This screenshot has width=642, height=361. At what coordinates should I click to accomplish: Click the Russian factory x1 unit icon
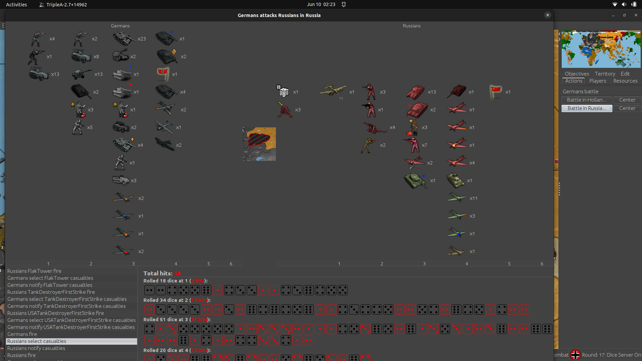point(283,91)
